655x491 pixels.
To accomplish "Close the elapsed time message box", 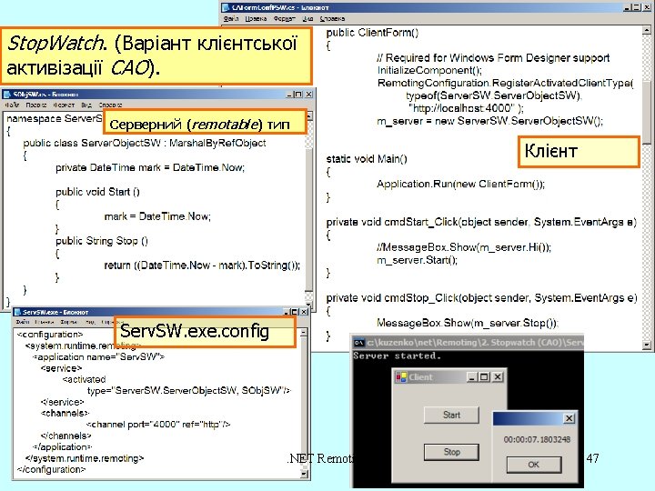I will [569, 418].
